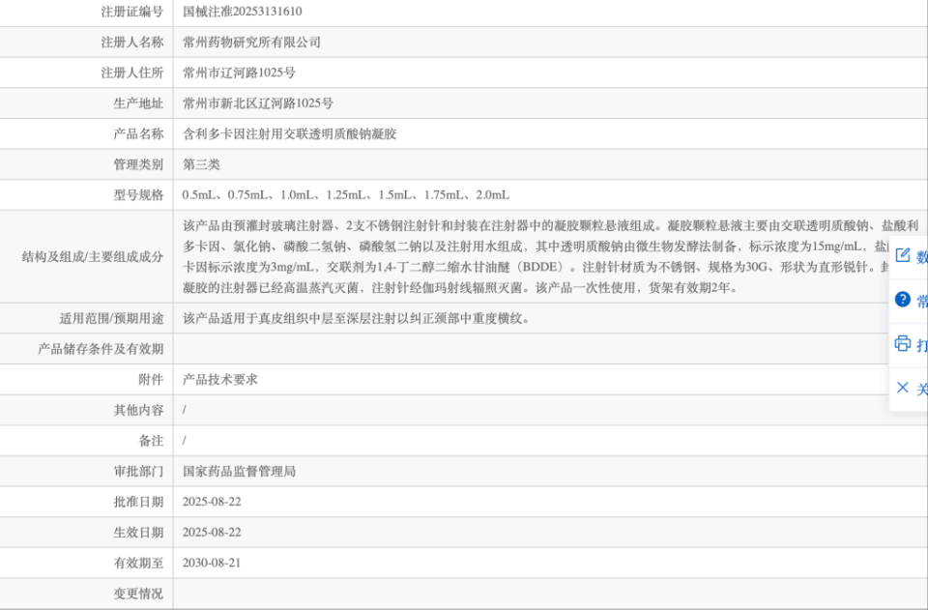Click the 常州药物研究所有限公司 registrant name
The width and height of the screenshot is (928, 610).
[x=251, y=42]
